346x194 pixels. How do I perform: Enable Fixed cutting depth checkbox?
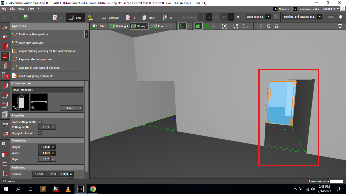40,122
